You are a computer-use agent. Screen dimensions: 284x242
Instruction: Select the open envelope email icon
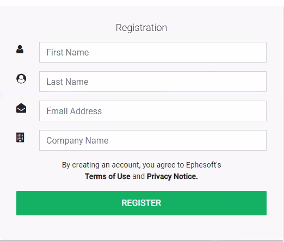(x=21, y=108)
